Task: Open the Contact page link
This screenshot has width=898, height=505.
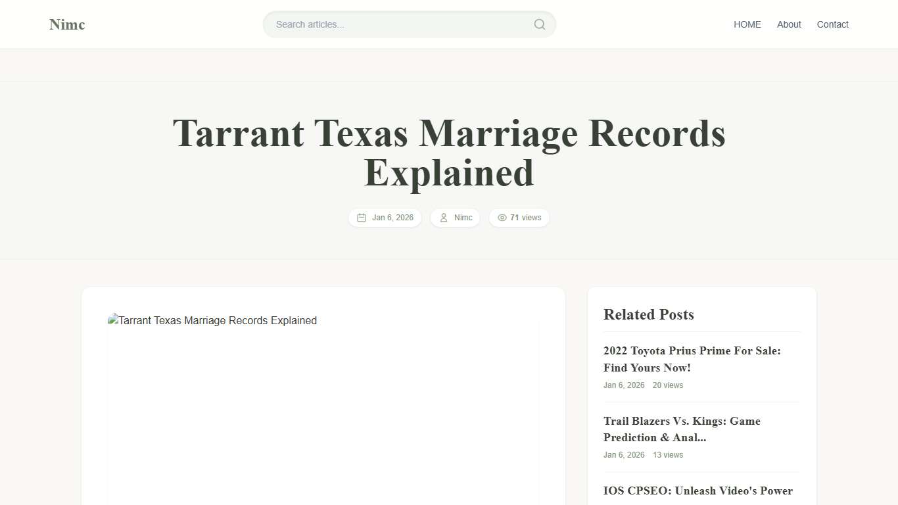Action: click(832, 24)
